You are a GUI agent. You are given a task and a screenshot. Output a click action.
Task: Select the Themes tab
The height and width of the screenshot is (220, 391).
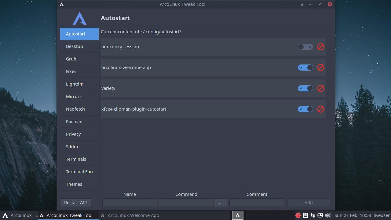point(79,184)
